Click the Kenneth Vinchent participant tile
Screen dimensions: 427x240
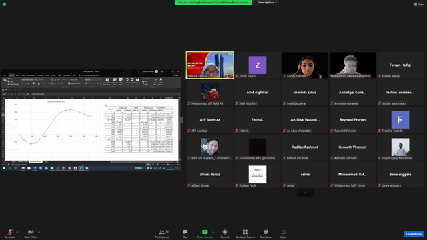point(352,147)
